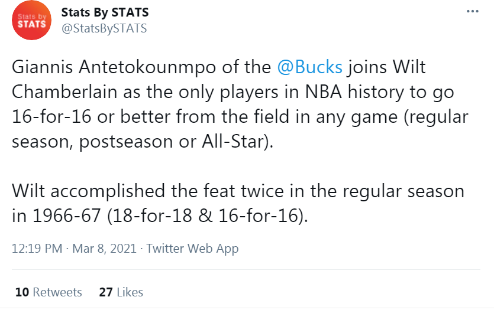Click the Mar 8, 2021 date

(104, 249)
